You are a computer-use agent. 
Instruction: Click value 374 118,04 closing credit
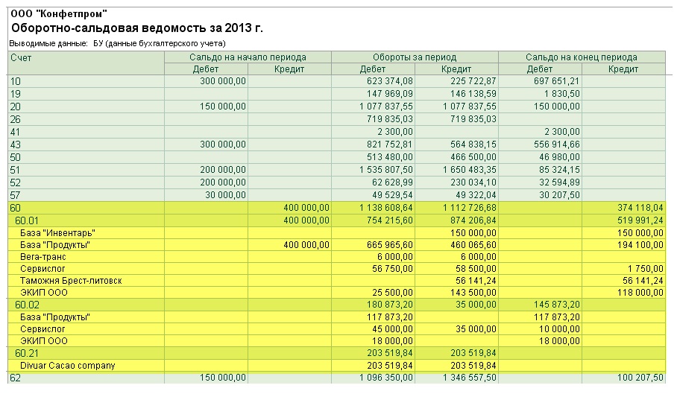[x=640, y=208]
